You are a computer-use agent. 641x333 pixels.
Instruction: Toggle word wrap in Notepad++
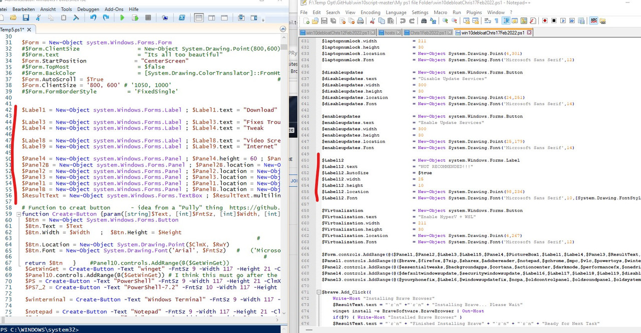[488, 20]
